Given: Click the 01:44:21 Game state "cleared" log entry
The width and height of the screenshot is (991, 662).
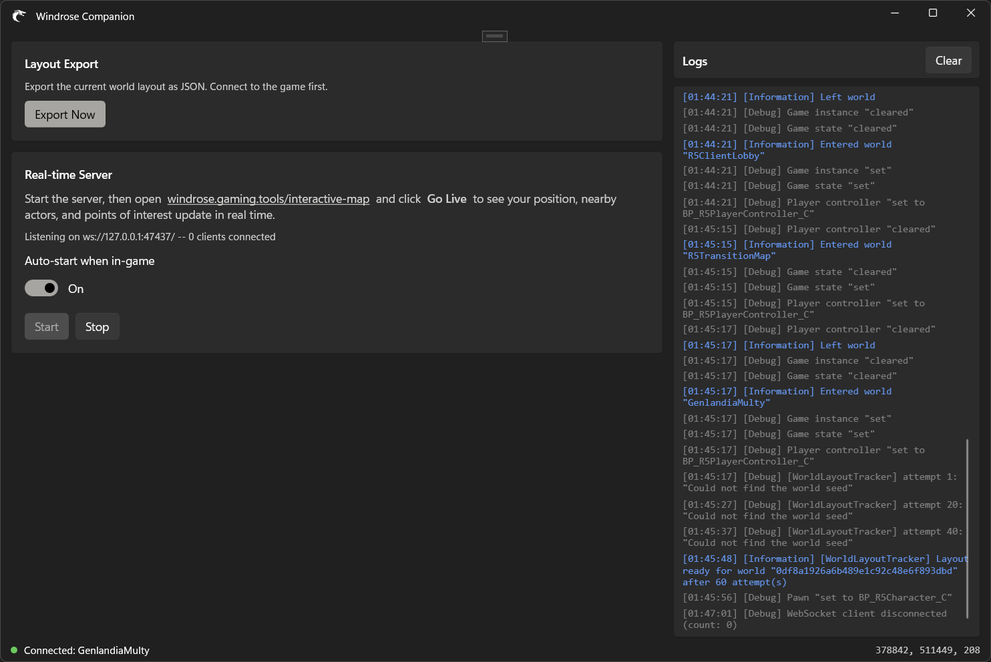Looking at the screenshot, I should click(789, 128).
